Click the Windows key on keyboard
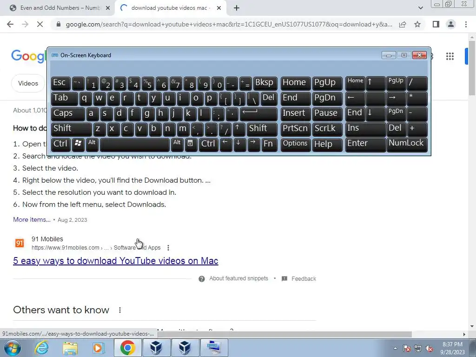476x357 pixels. tap(78, 144)
